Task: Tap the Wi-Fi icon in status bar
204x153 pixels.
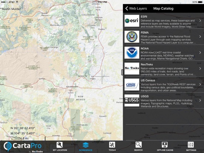Action: point(17,2)
